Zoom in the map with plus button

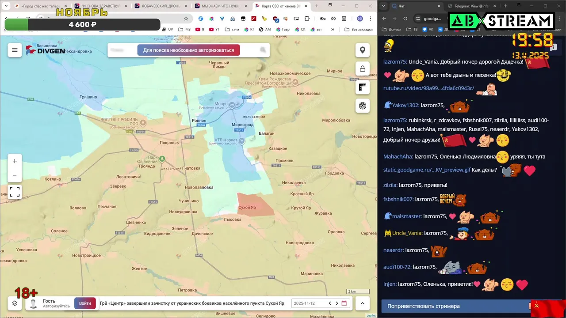15,161
